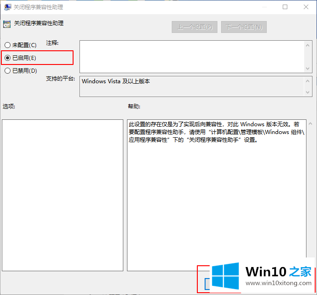The width and height of the screenshot is (317, 295).
Task: Select the 未配置(C) radio option
Action: 21,45
